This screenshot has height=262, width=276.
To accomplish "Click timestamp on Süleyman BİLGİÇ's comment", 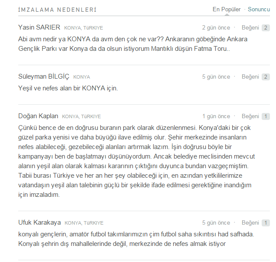I will click(x=216, y=76).
